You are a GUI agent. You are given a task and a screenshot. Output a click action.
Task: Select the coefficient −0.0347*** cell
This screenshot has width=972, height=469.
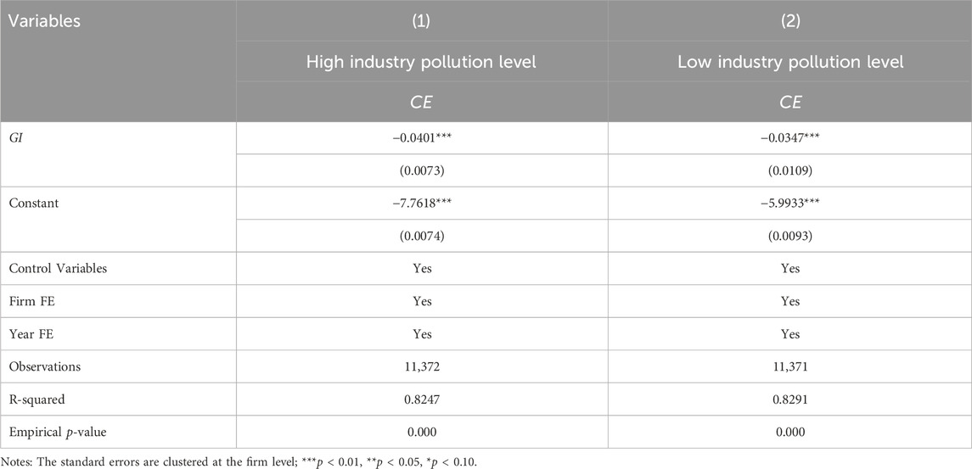790,138
